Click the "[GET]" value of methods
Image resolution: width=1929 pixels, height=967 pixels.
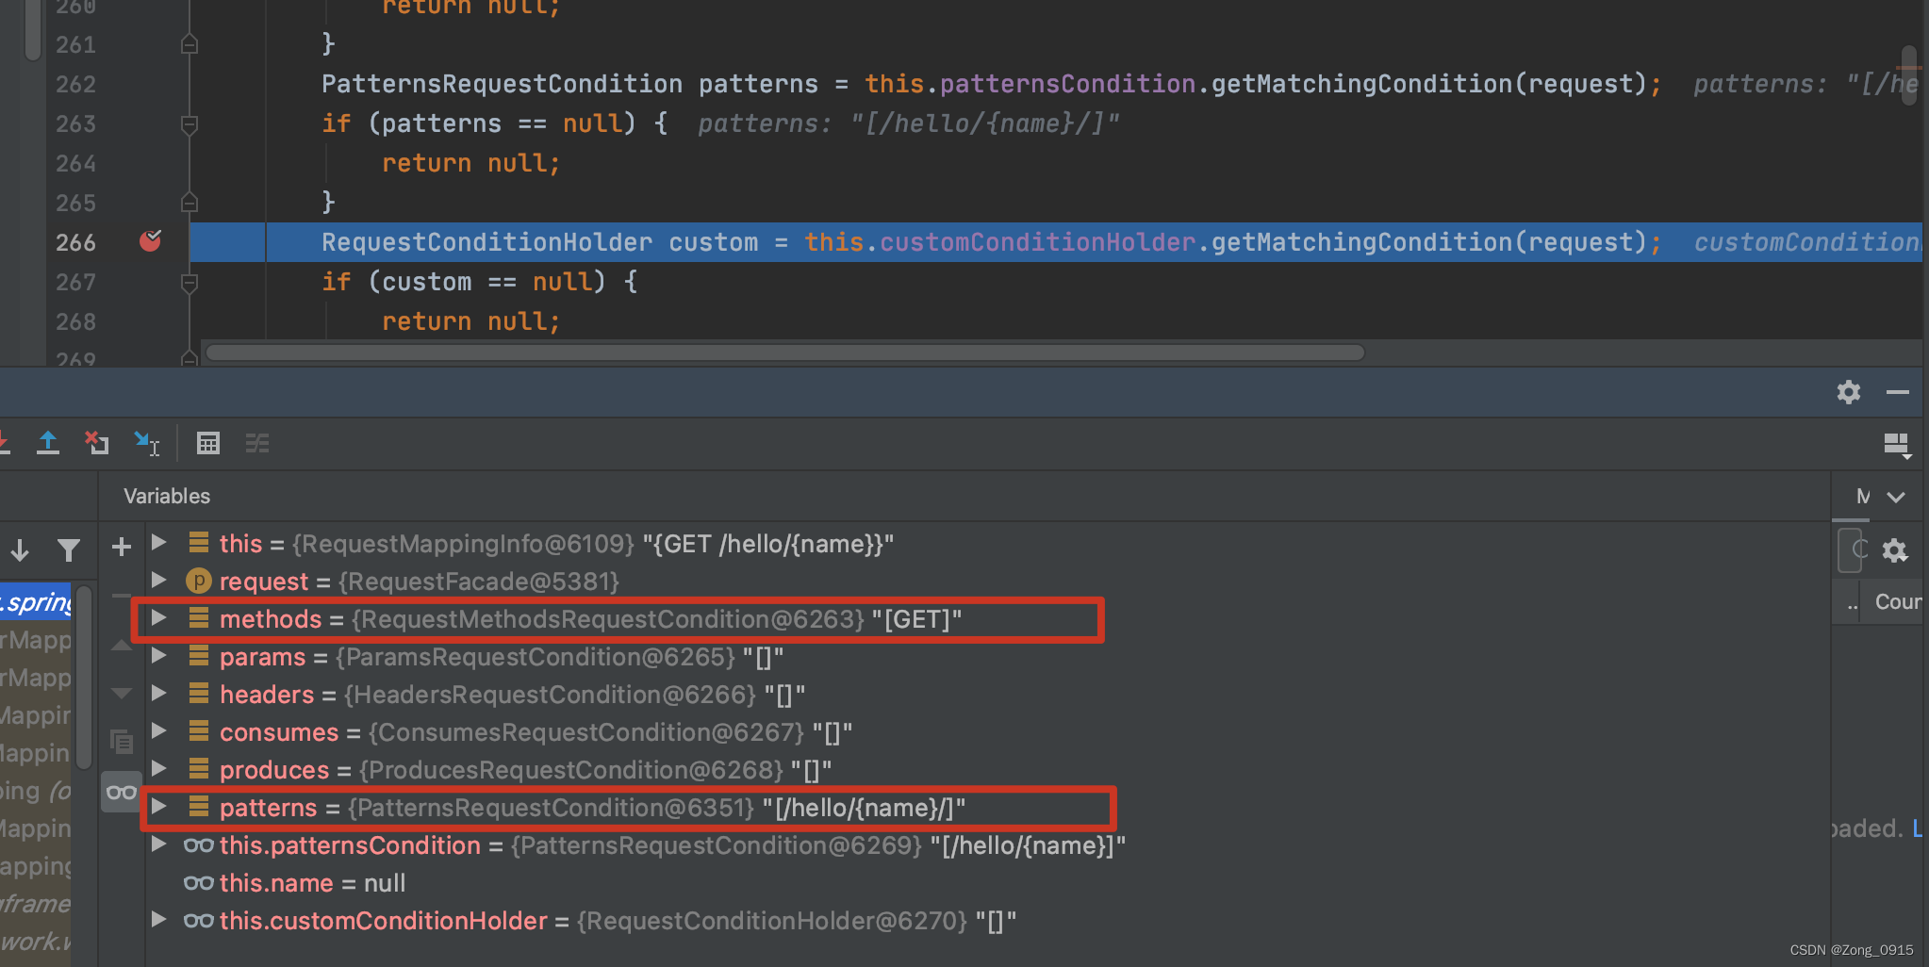click(x=916, y=619)
